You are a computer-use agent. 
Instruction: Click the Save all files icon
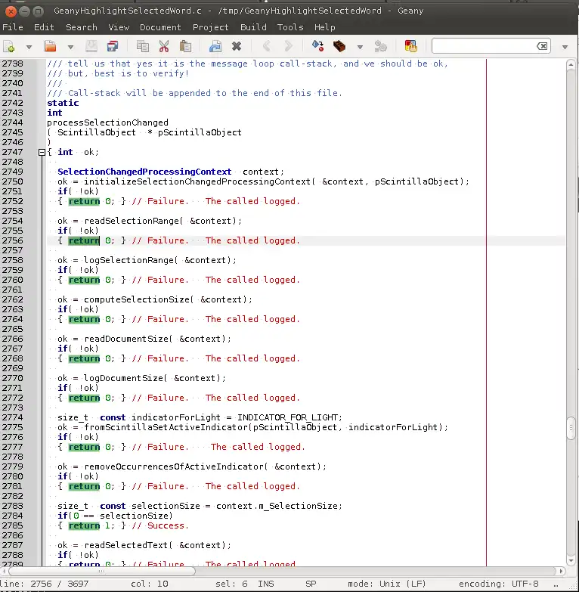(113, 47)
